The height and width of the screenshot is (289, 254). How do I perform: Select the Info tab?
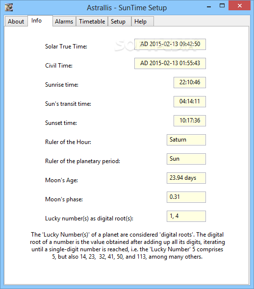[x=40, y=21]
